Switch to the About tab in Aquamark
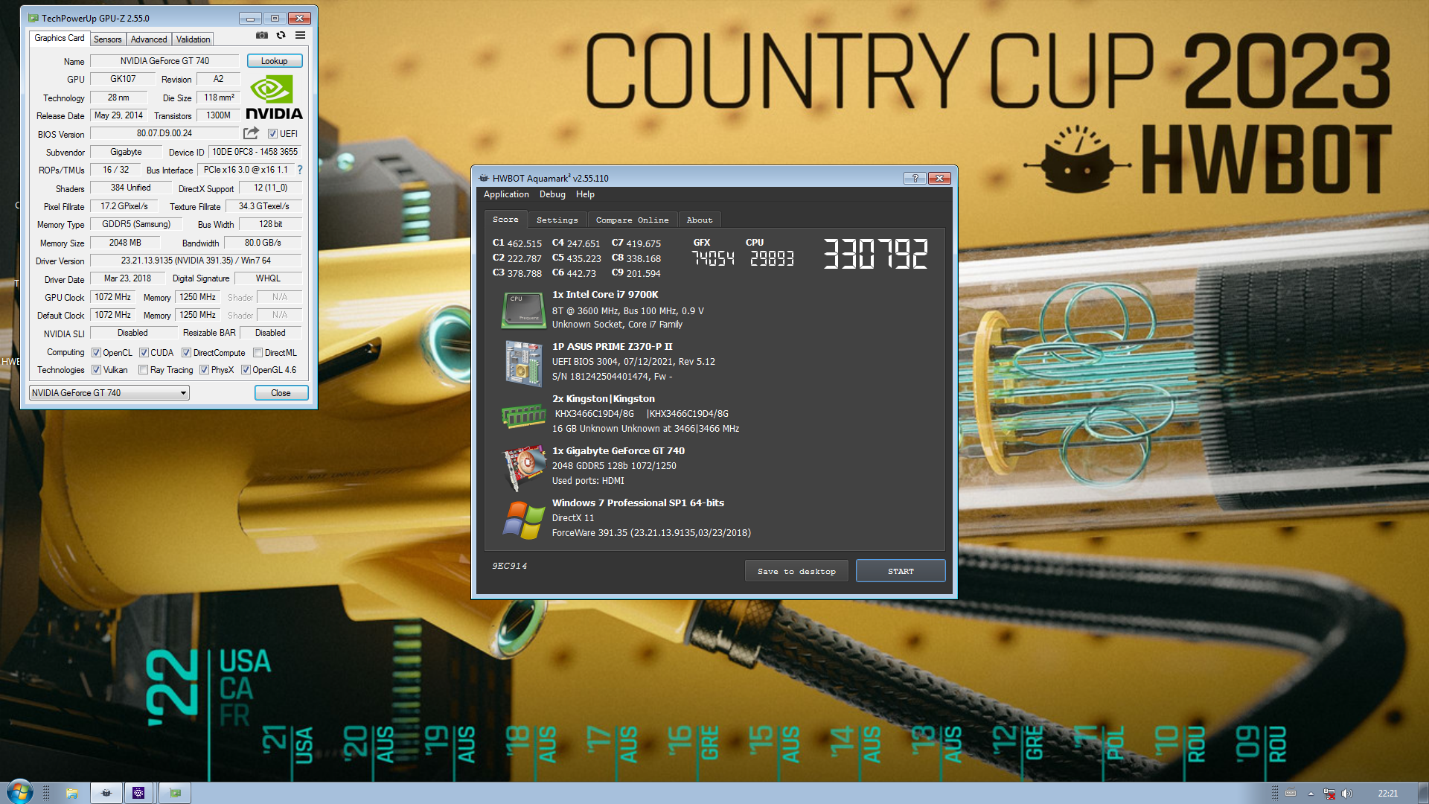1429x804 pixels. (x=700, y=220)
